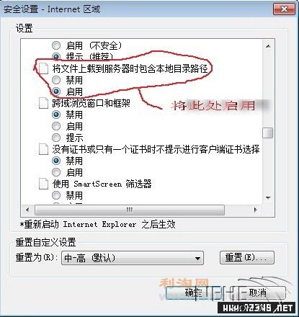Click the horizontal scrollbar right arrow
Image resolution: width=299 pixels, height=317 pixels.
(255, 210)
